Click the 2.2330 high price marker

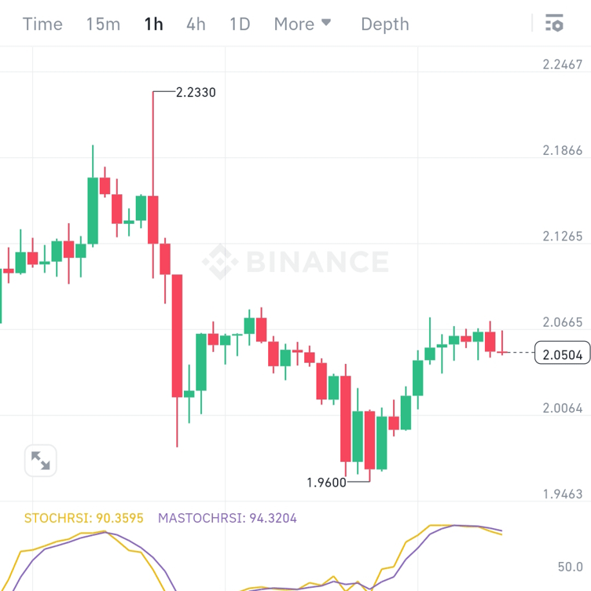point(196,92)
